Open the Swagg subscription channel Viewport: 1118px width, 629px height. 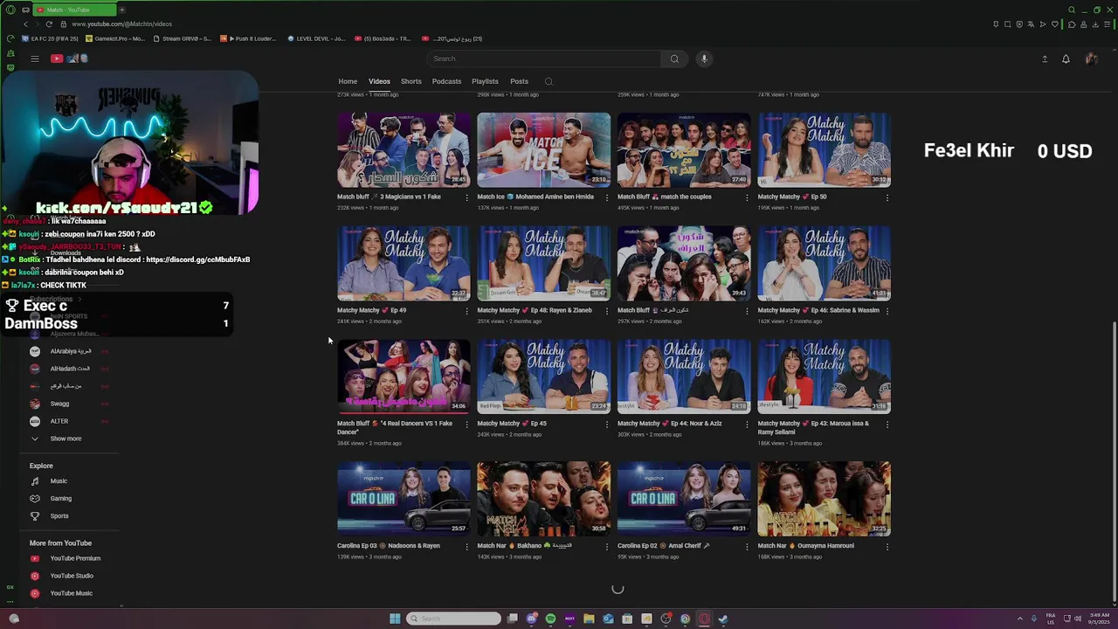tap(59, 404)
